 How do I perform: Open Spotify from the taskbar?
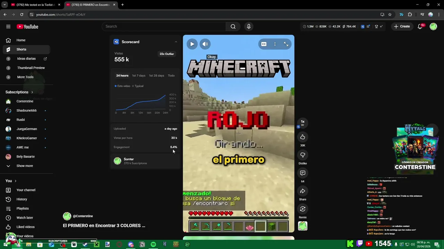[153, 245]
